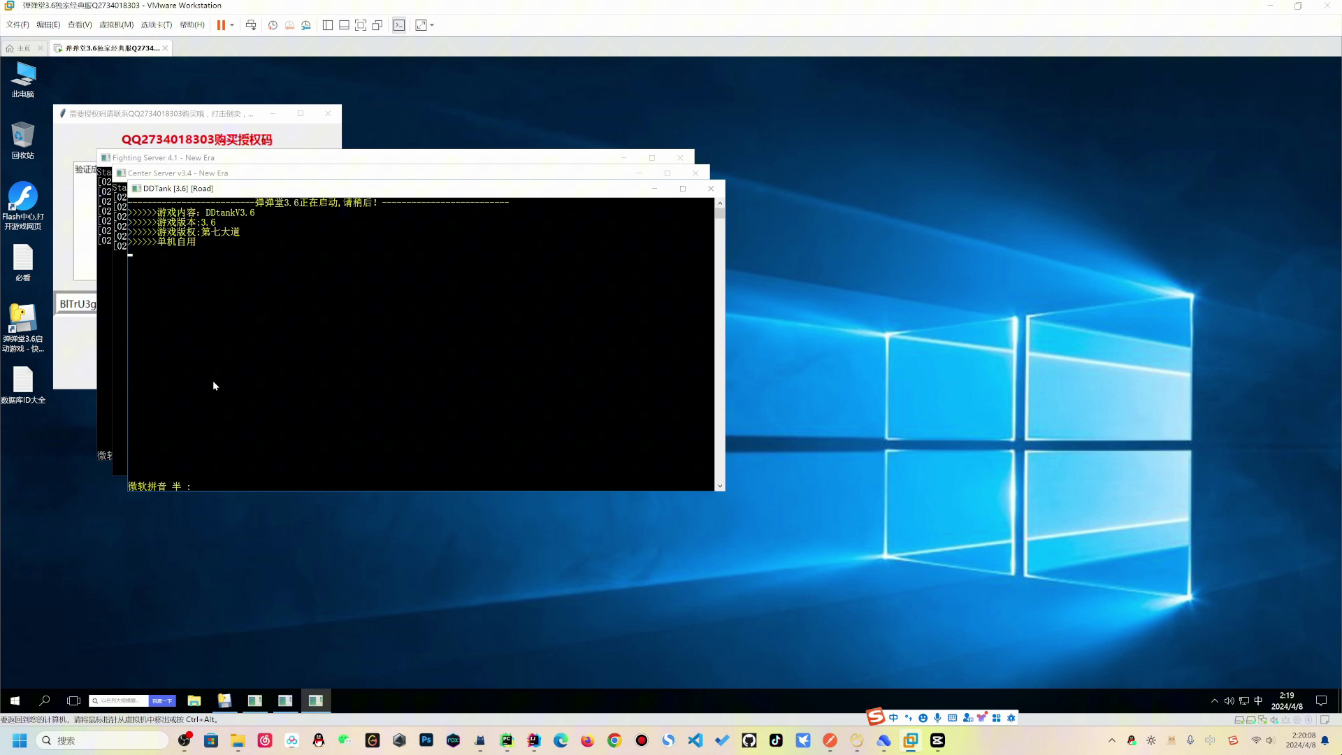The height and width of the screenshot is (755, 1342).
Task: Click the stretch guest display icon
Action: (421, 25)
